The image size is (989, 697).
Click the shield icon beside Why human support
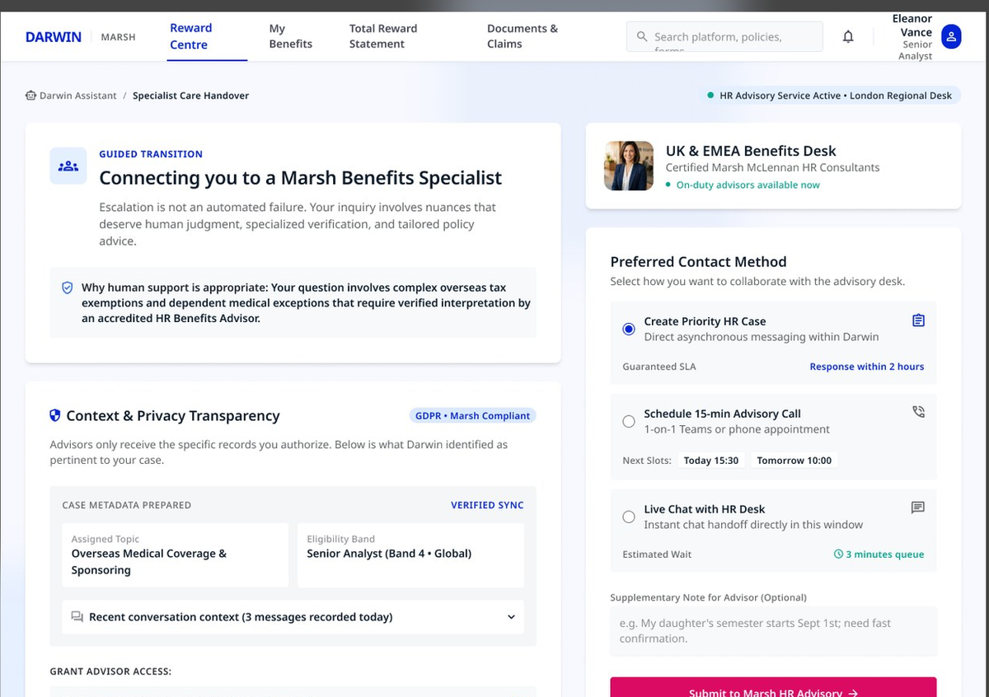coord(68,288)
